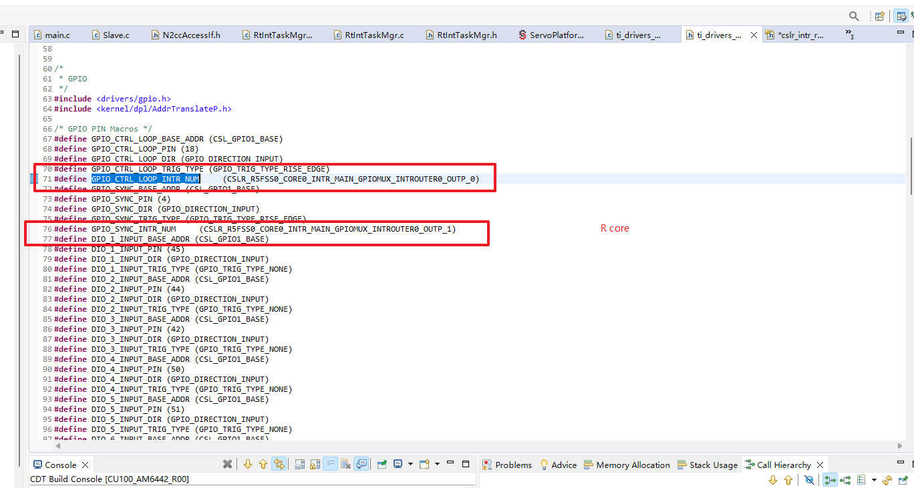Toggle the highlighted show-error-in-editor Console icon
914x488 pixels.
[x=279, y=465]
